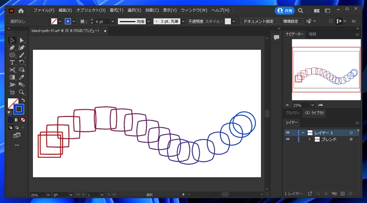The image size is (367, 203).
Task: Select the Gradient tool
Action: tap(12, 77)
